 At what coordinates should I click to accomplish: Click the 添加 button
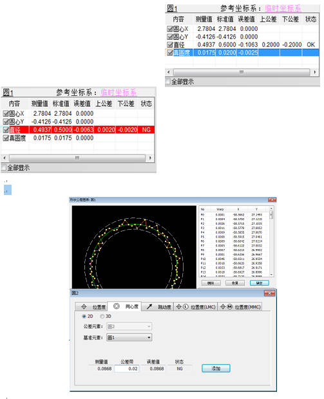(216, 368)
